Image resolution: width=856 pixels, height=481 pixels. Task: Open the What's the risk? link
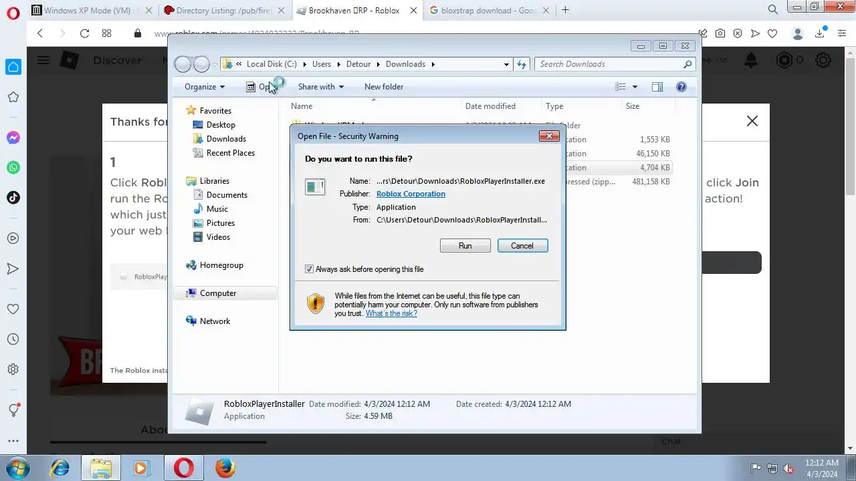pos(391,313)
